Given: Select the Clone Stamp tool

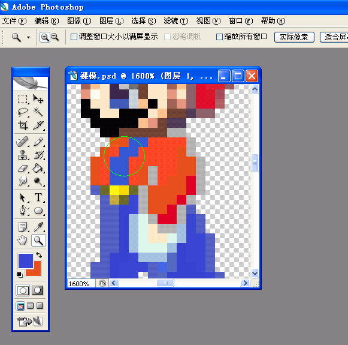Looking at the screenshot, I should (x=23, y=155).
